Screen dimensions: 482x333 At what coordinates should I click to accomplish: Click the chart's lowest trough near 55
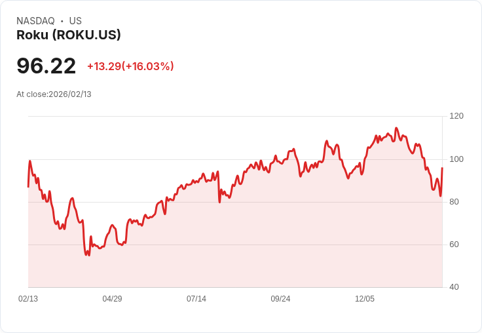click(86, 254)
